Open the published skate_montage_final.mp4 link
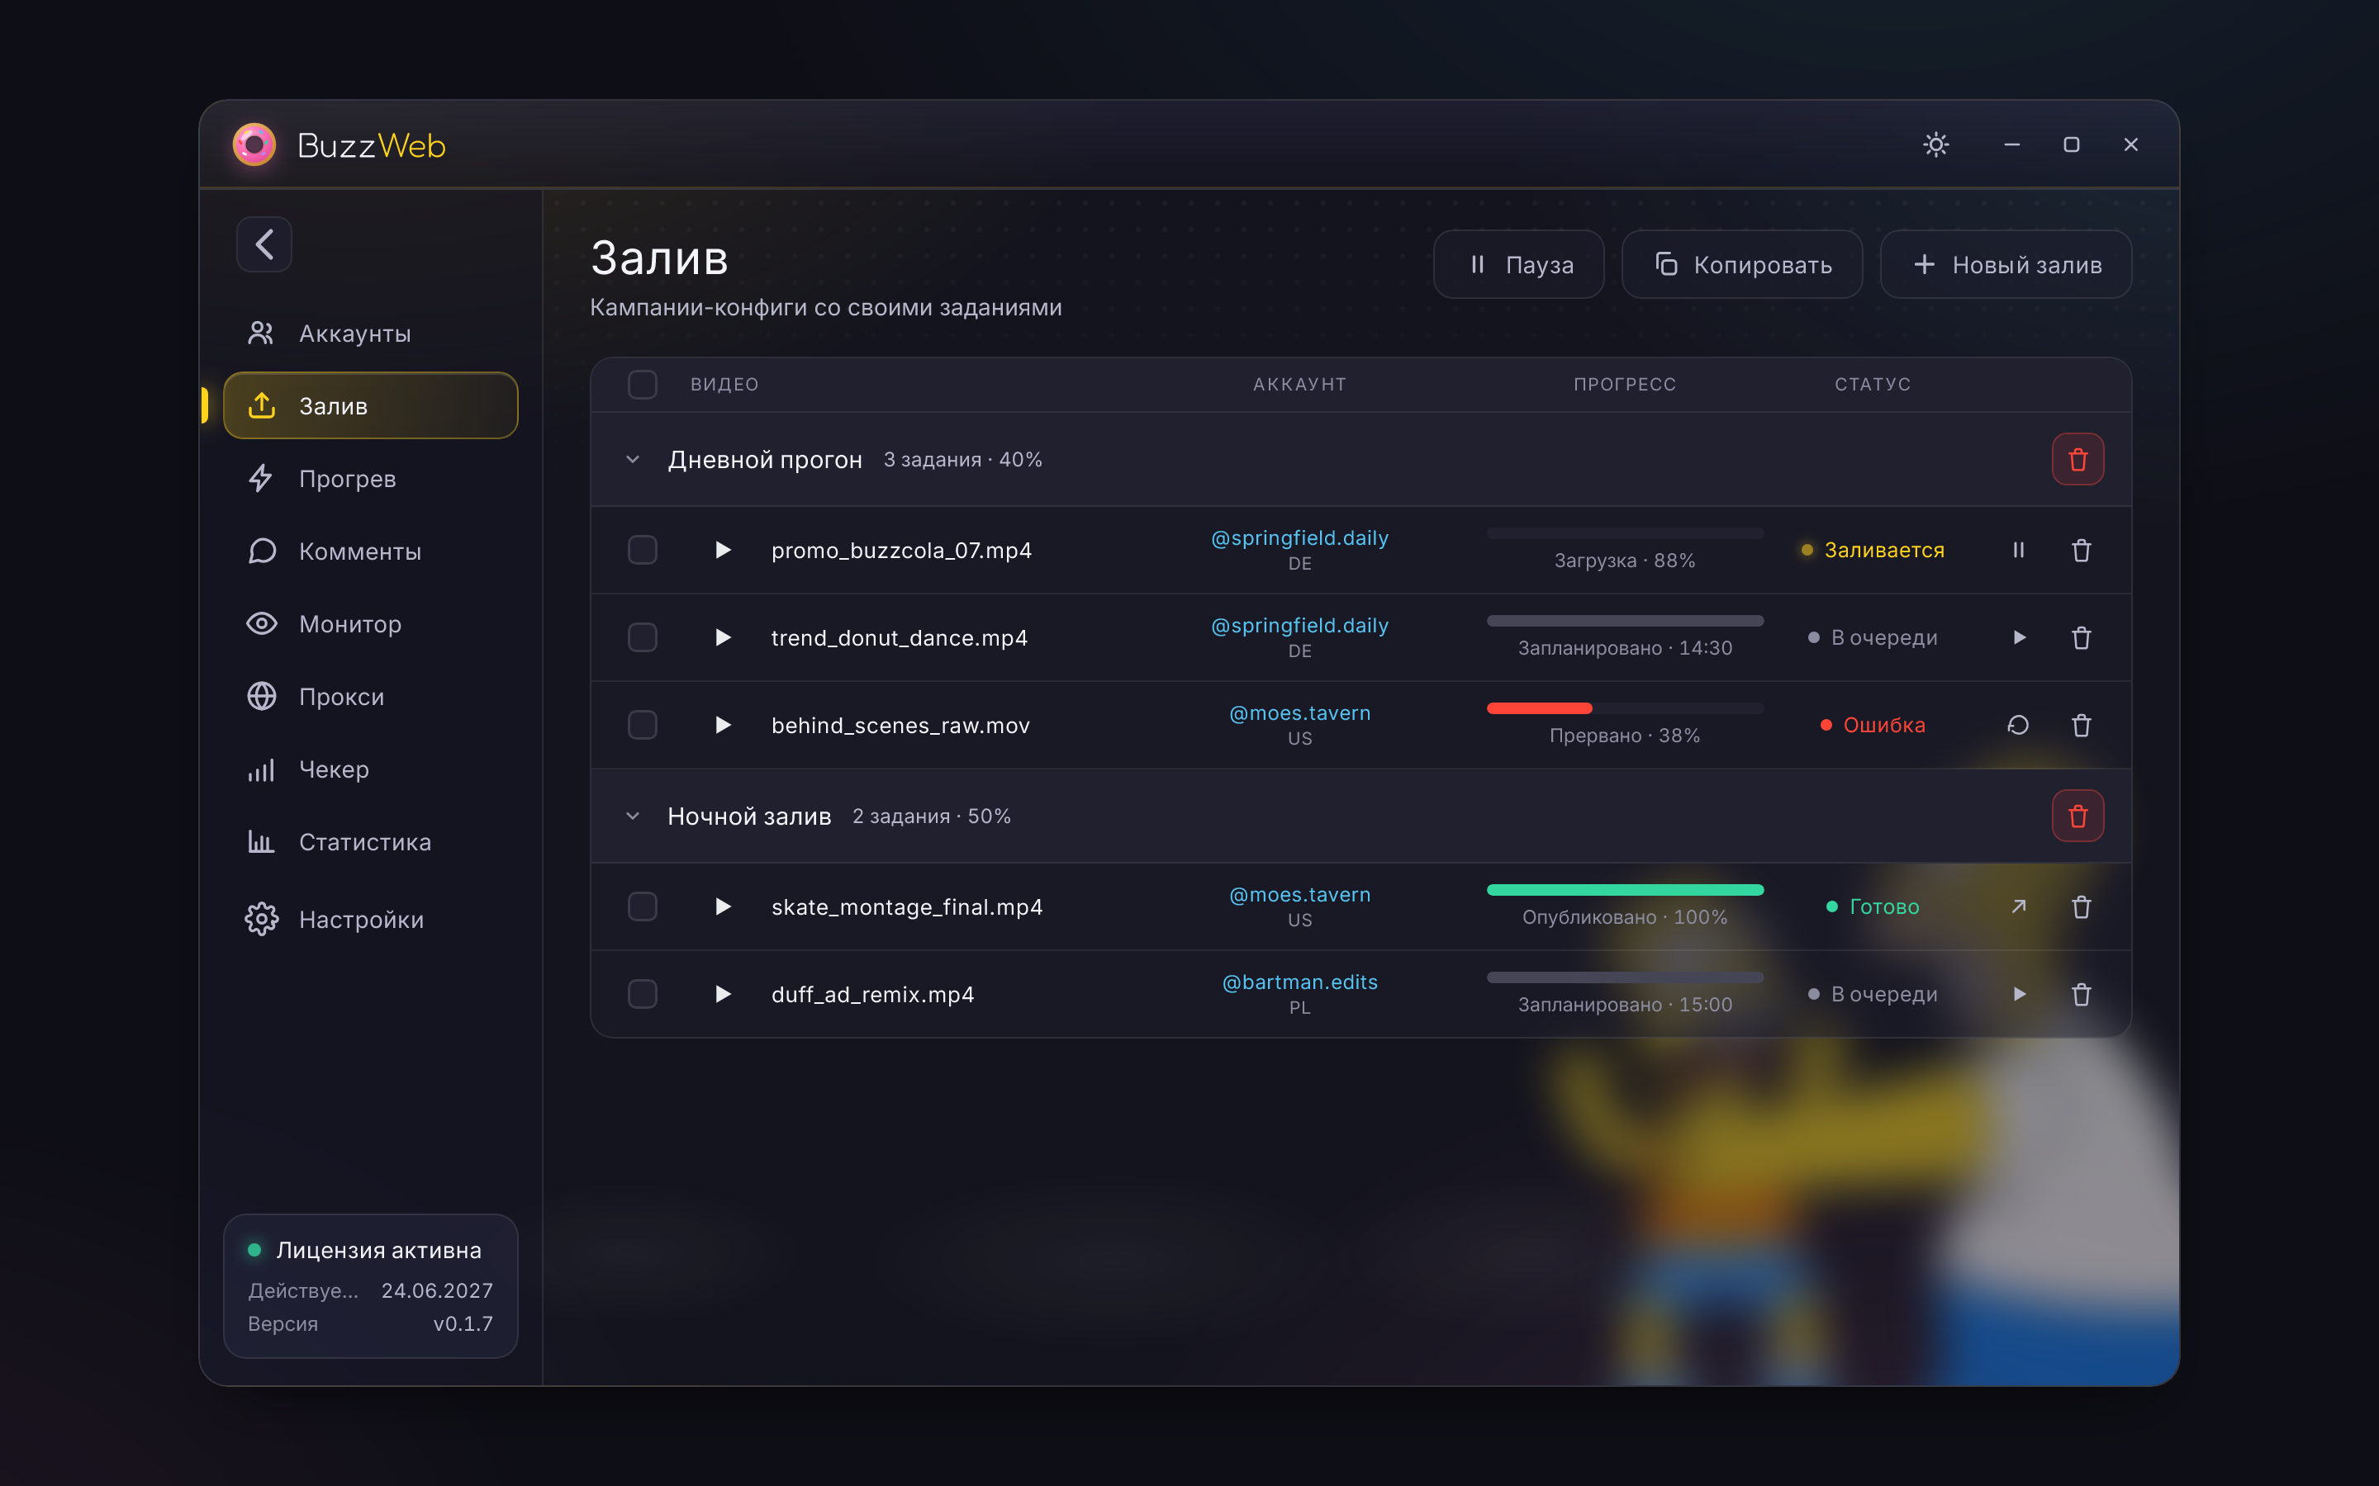Viewport: 2379px width, 1486px height. click(x=2018, y=906)
